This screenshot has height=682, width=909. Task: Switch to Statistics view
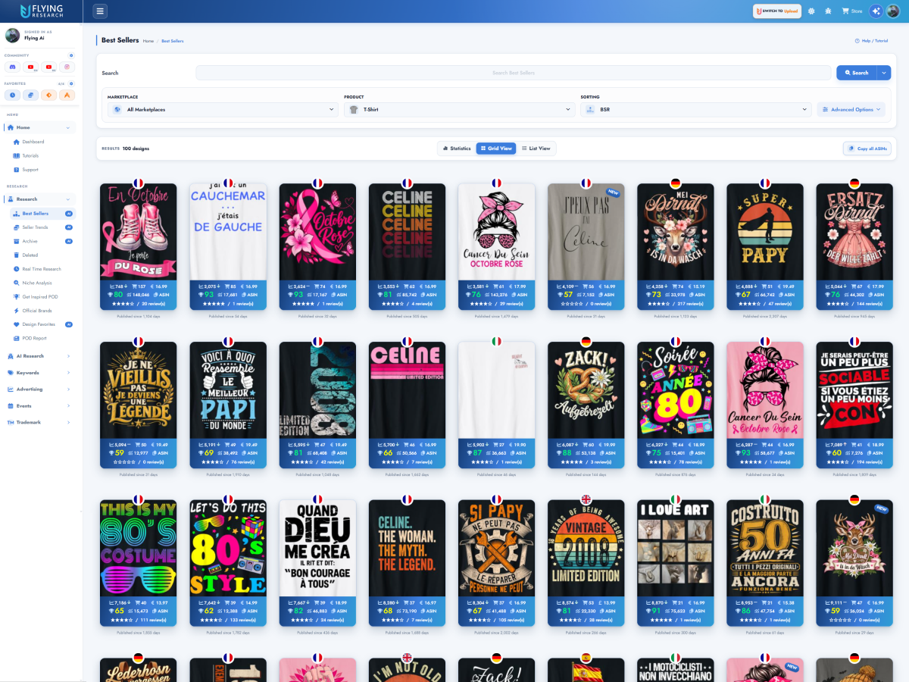coord(457,149)
